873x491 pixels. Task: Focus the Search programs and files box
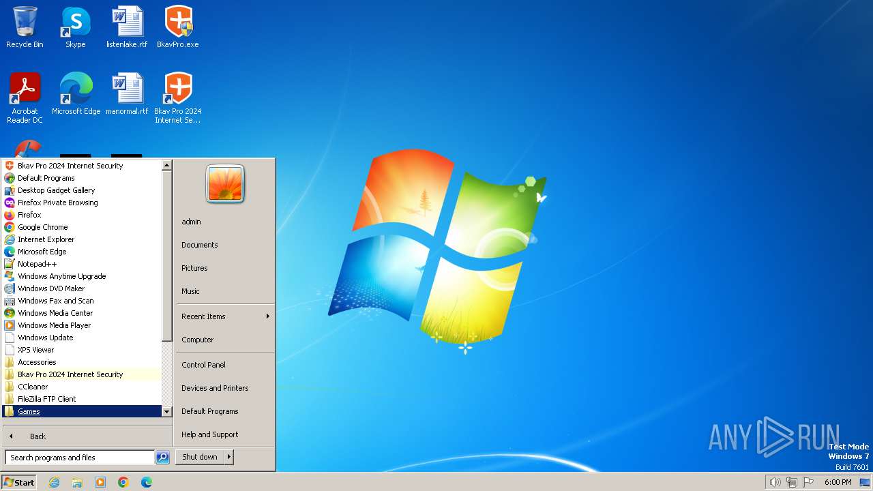pos(80,458)
